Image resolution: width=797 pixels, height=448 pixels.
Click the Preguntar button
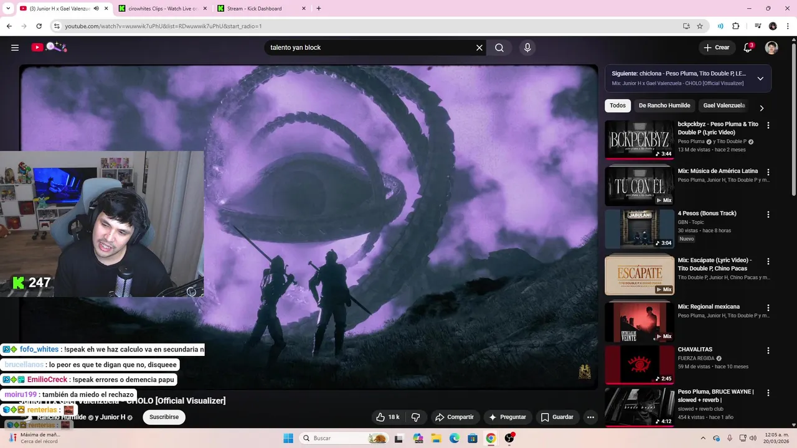507,417
